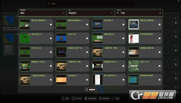Click the magnifier icon in Search field

pyautogui.click(x=118, y=13)
